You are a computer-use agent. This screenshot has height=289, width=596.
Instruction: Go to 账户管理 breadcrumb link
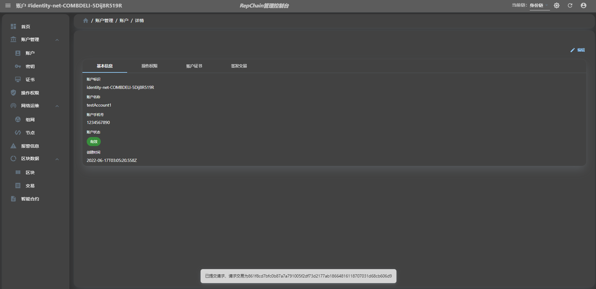[104, 21]
